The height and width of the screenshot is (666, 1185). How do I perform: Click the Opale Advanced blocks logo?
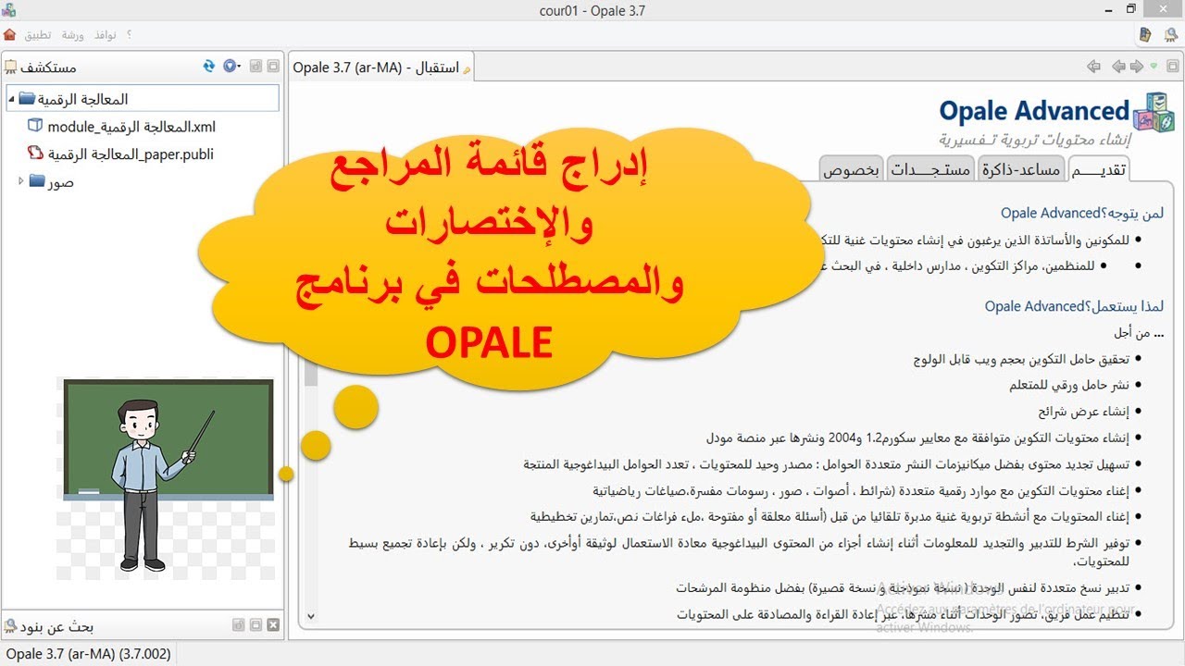1153,113
